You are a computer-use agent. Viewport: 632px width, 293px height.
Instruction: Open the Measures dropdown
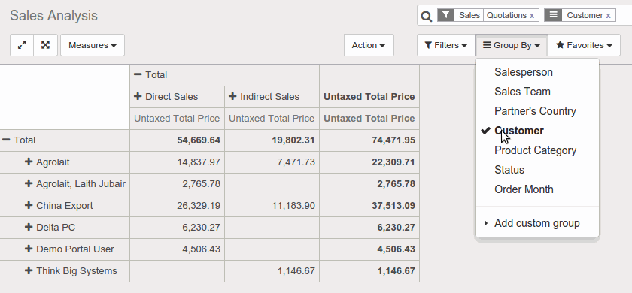click(x=93, y=45)
